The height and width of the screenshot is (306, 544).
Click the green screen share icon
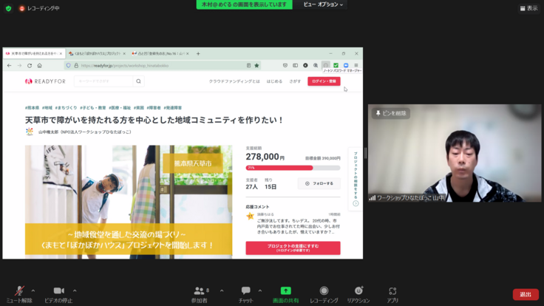point(285,291)
